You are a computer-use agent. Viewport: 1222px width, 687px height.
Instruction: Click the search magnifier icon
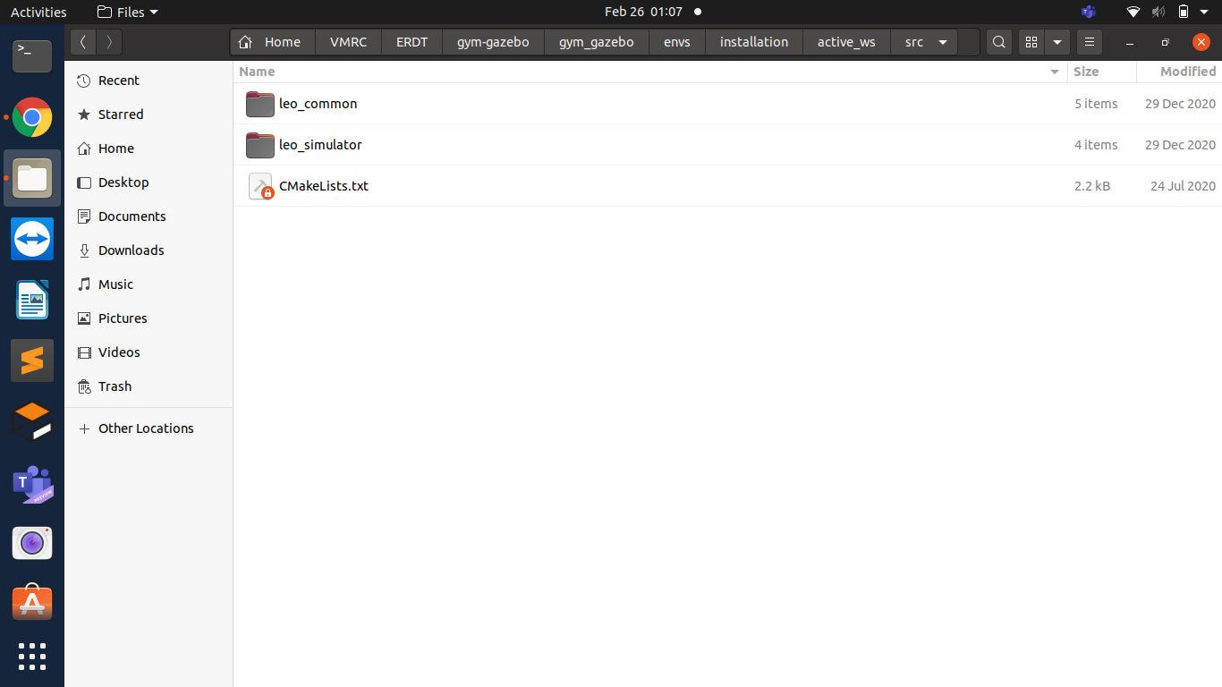tap(999, 42)
